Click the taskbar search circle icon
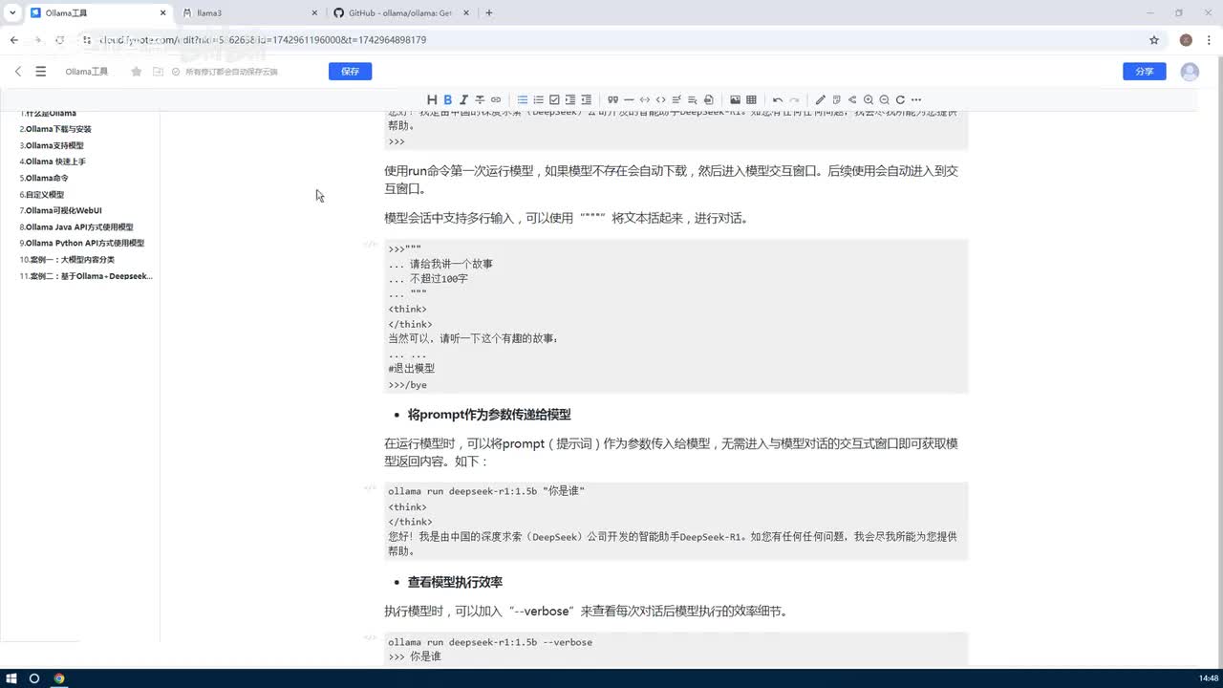 34,678
